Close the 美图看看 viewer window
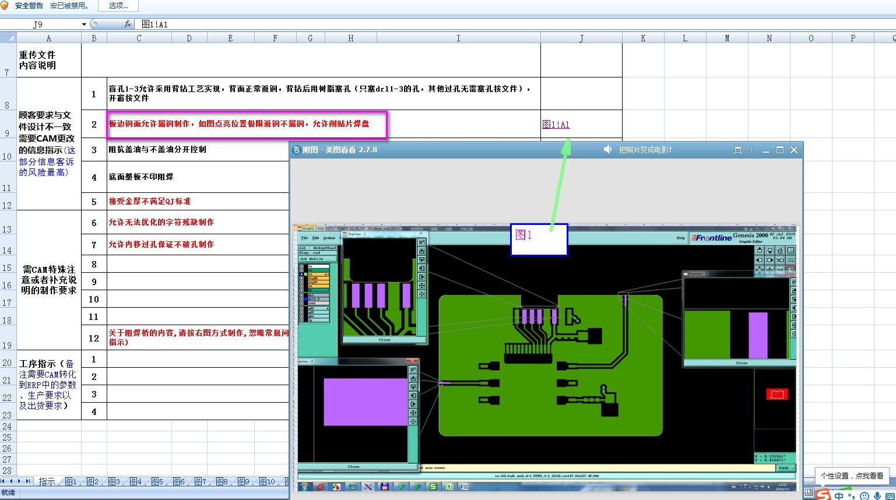This screenshot has height=500, width=896. [794, 150]
